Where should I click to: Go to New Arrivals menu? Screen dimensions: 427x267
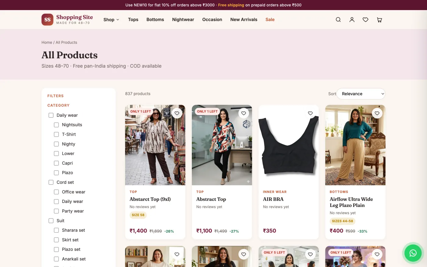[x=244, y=20]
